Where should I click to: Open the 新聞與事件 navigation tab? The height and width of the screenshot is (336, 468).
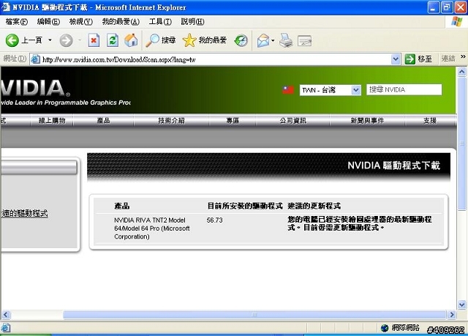(x=367, y=121)
